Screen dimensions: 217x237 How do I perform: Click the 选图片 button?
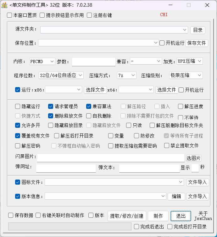tap(193, 158)
